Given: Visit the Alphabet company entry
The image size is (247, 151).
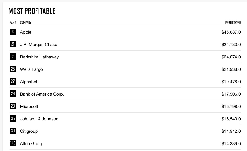Looking at the screenshot, I should tap(29, 82).
